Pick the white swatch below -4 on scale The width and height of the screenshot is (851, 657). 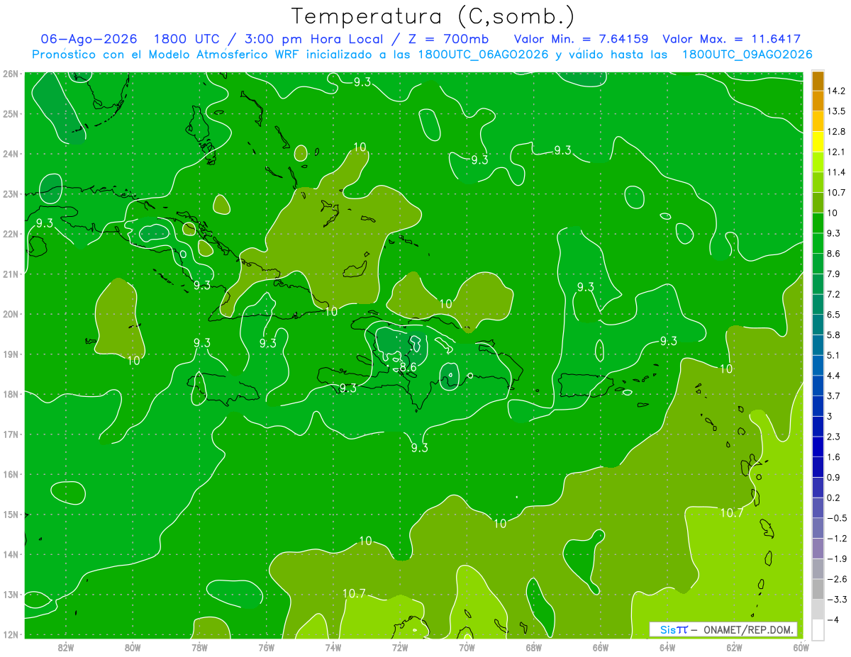coord(818,629)
